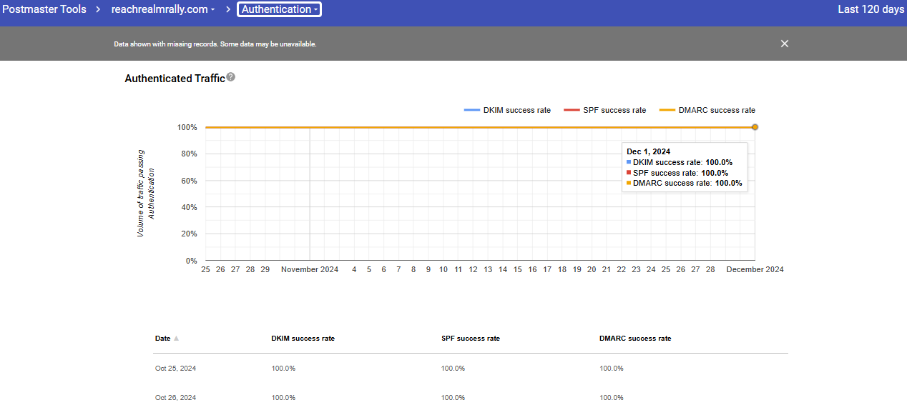The image size is (907, 410).
Task: Go to Postmaster Tools home
Action: [44, 9]
